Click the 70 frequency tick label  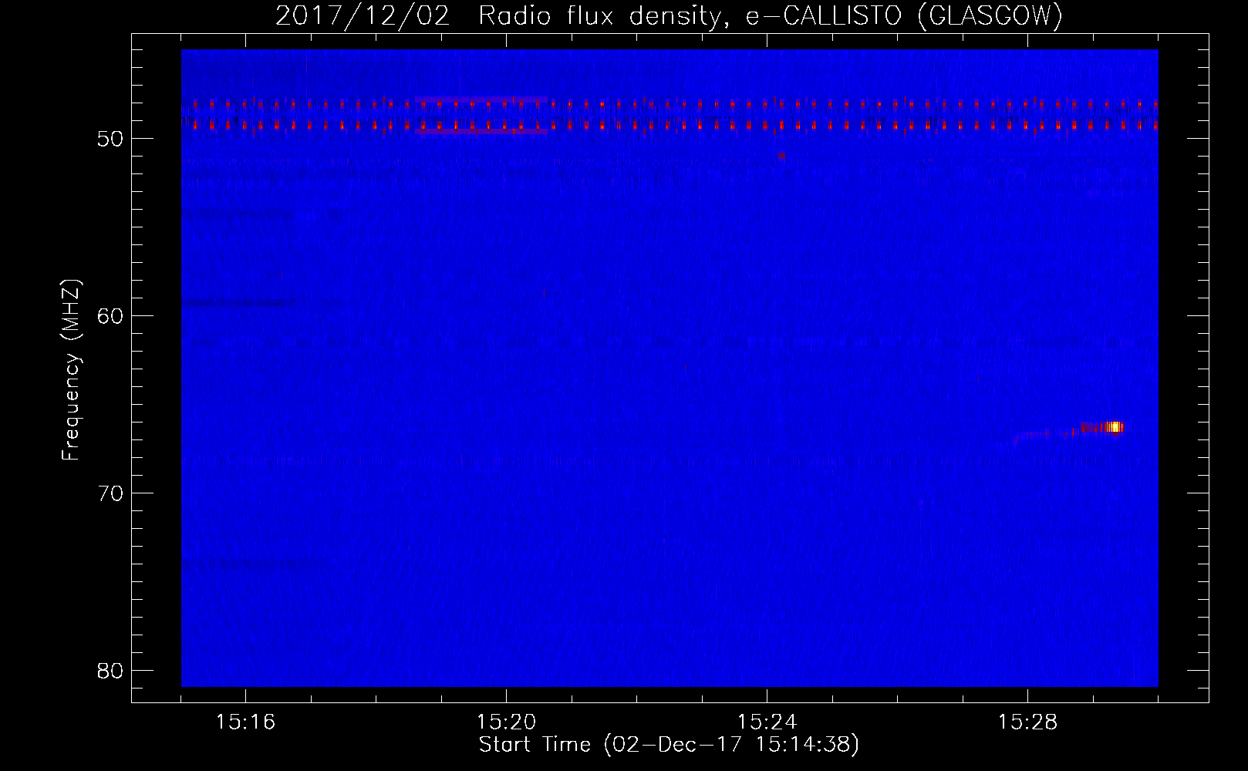point(111,493)
